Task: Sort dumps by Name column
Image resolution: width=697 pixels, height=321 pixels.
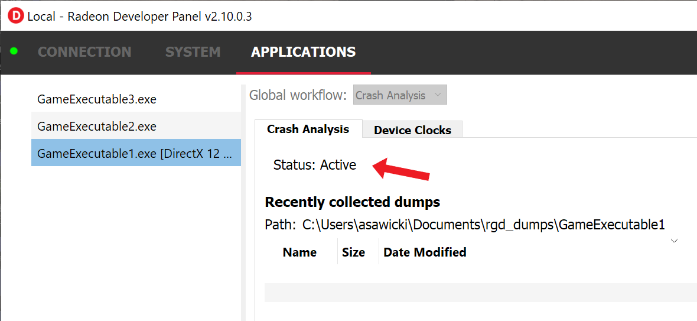Action: pyautogui.click(x=299, y=252)
